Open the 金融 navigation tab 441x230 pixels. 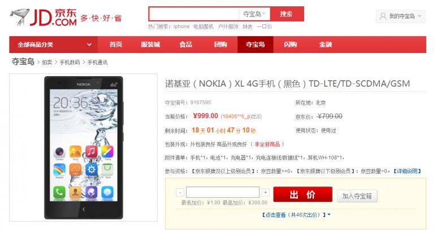pos(326,45)
